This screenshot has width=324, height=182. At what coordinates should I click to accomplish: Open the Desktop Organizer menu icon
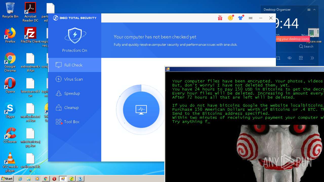[309, 10]
